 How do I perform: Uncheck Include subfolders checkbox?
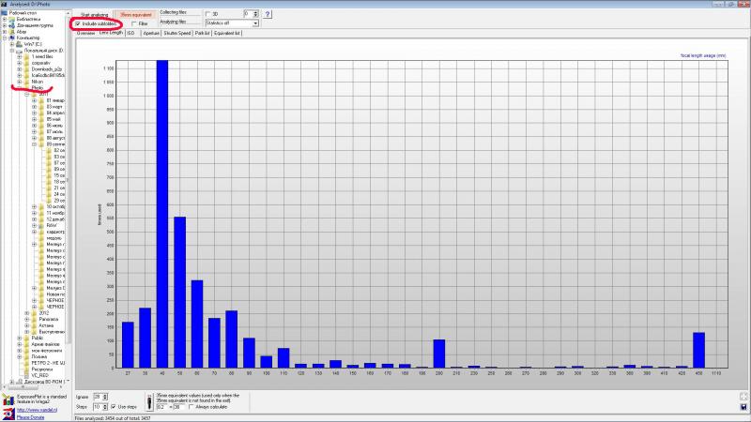(x=78, y=24)
